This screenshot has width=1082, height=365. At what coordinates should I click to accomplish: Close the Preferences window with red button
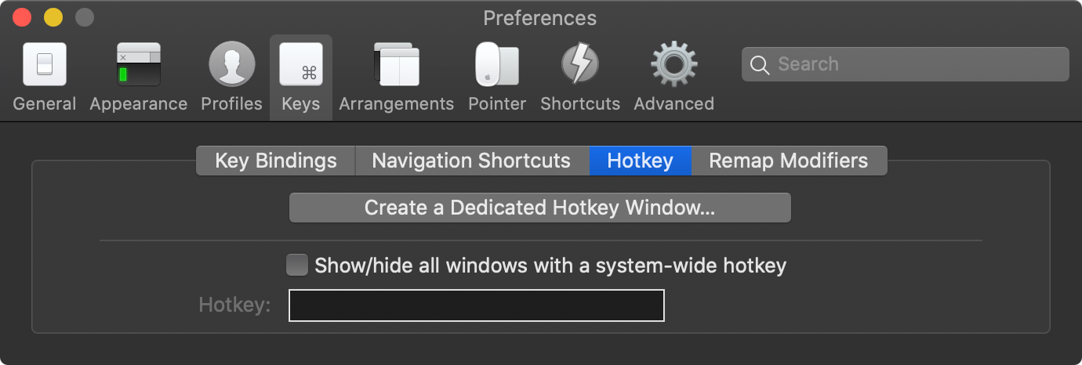tap(22, 17)
